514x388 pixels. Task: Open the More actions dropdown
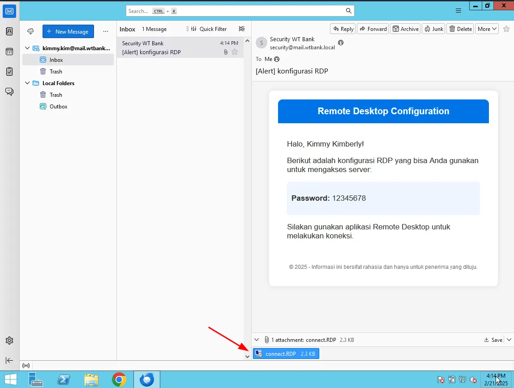[487, 29]
